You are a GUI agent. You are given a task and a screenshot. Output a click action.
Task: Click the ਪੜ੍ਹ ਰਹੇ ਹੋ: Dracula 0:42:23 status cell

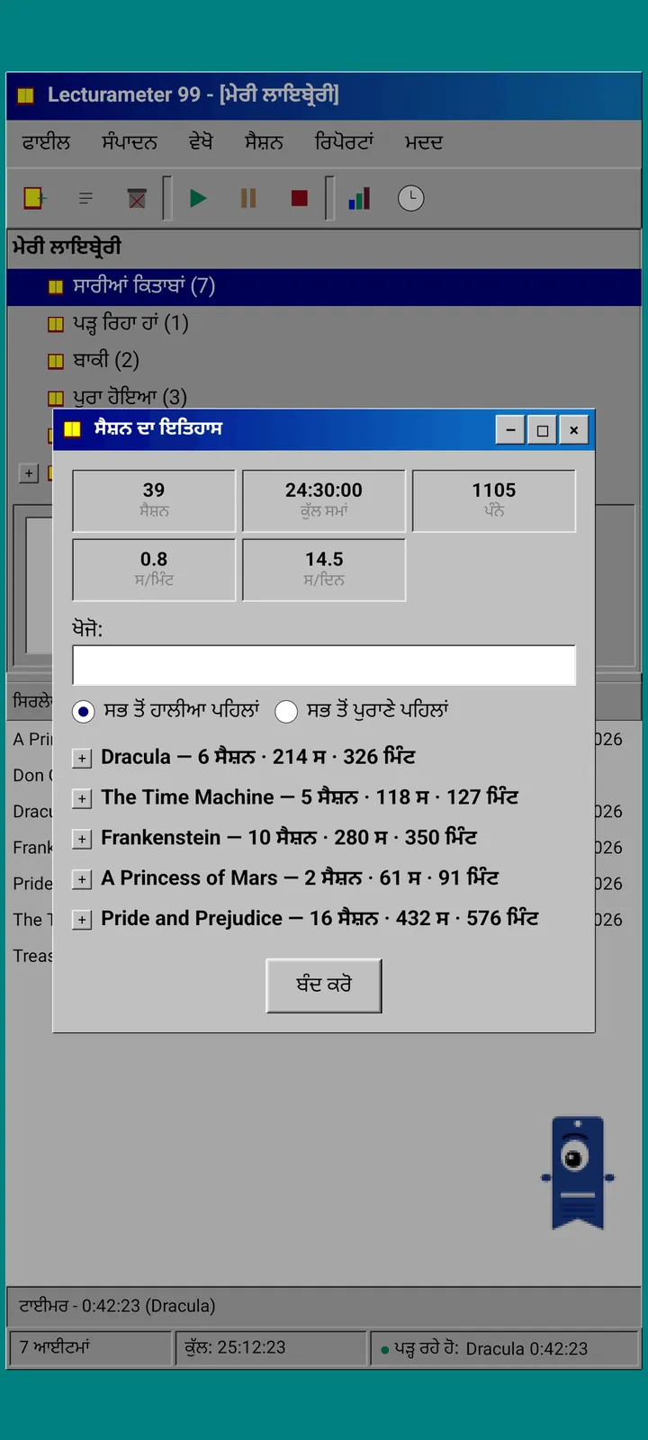pos(505,1348)
